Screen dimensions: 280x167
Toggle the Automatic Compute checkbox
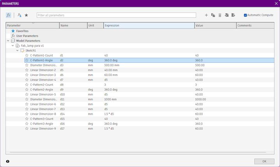point(245,15)
